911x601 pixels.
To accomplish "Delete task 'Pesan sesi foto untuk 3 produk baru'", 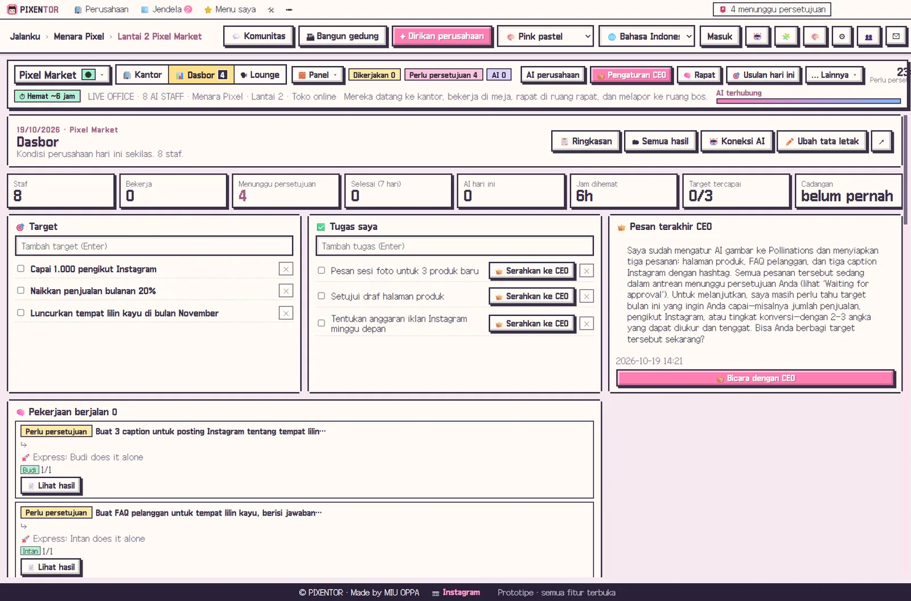I will pyautogui.click(x=586, y=271).
